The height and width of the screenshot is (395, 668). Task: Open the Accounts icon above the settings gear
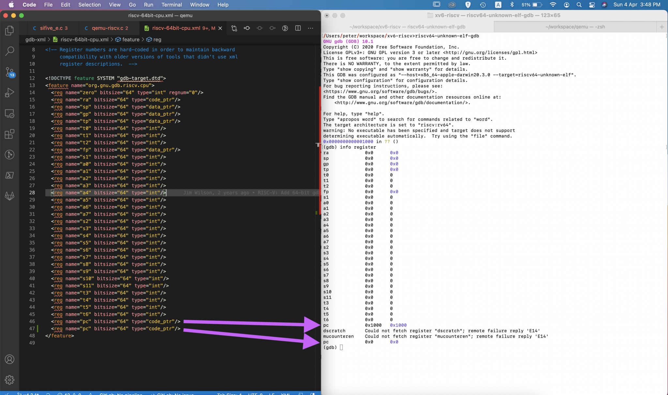tap(9, 359)
